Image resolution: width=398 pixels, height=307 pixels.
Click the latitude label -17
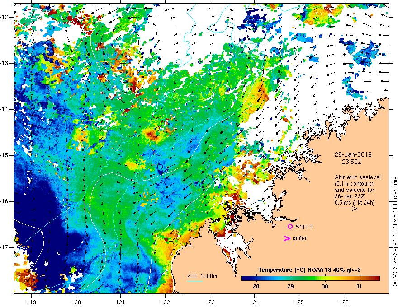coord(5,247)
